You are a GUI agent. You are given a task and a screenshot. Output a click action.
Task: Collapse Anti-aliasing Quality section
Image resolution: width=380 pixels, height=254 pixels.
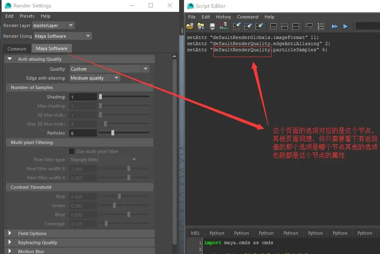pyautogui.click(x=10, y=59)
